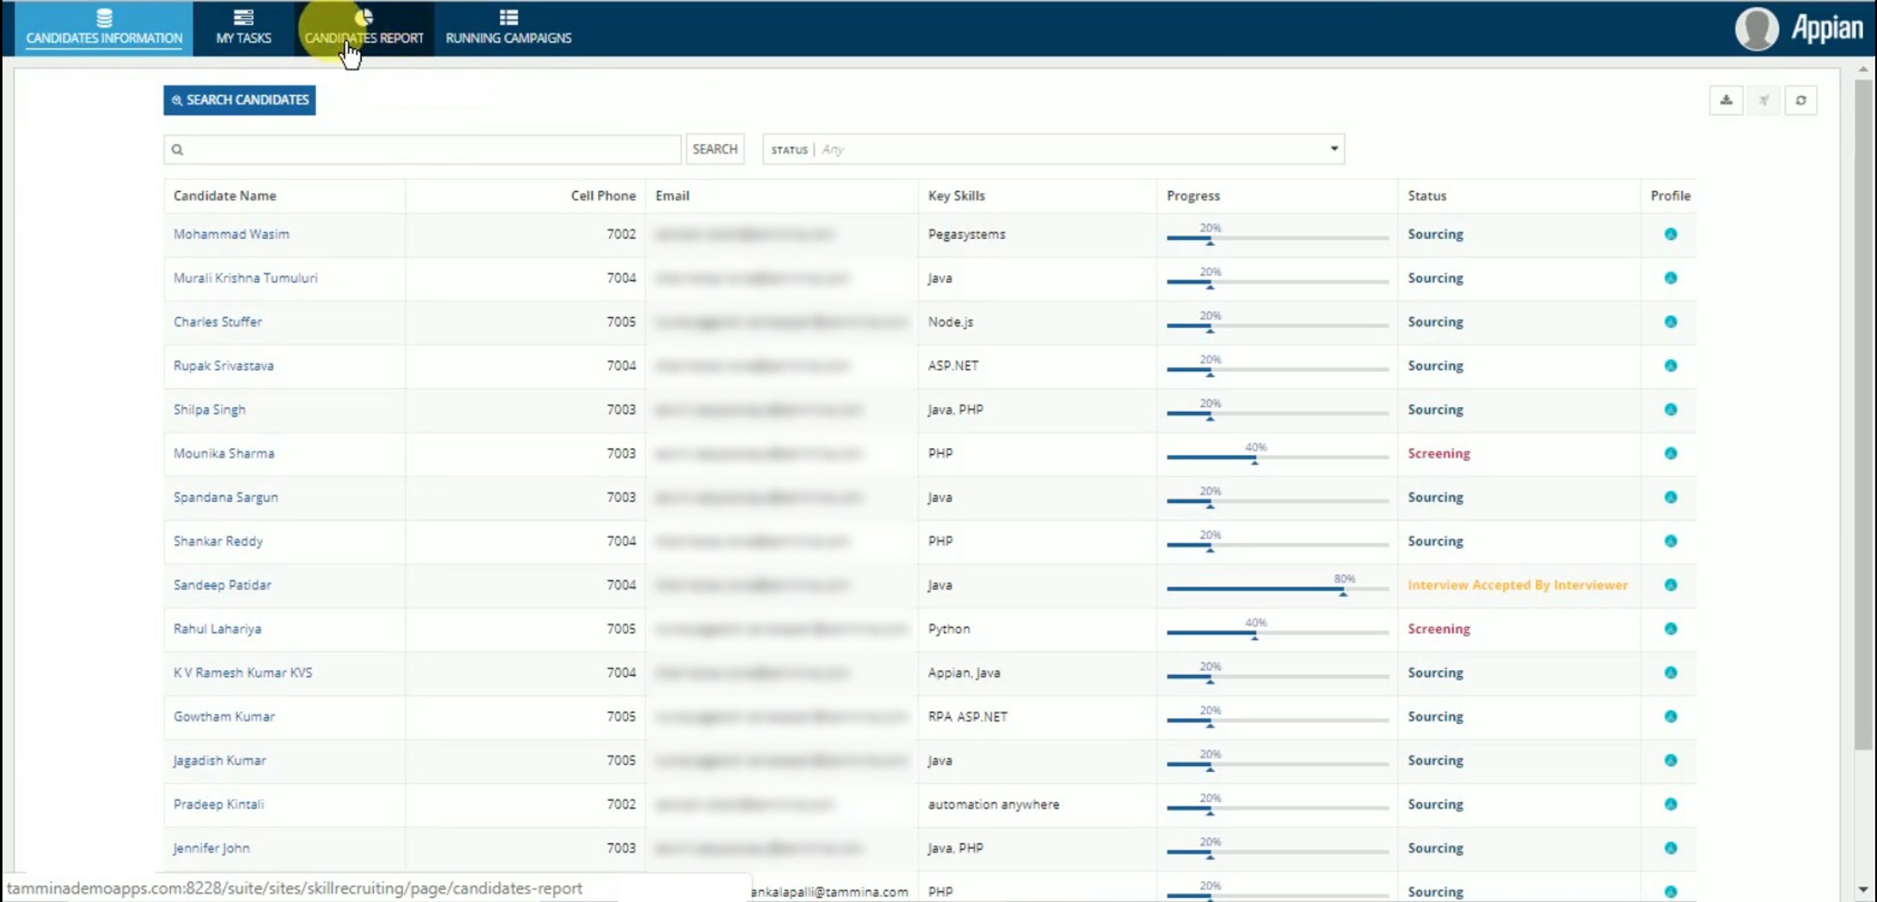Open candidate Pradeep Kintali
Image resolution: width=1877 pixels, height=902 pixels.
coord(218,804)
